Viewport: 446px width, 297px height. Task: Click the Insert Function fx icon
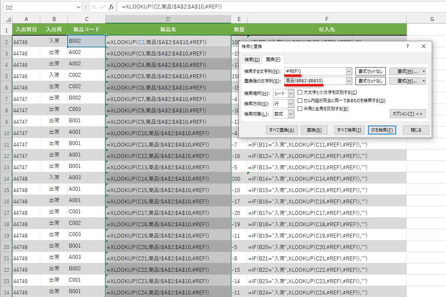[x=111, y=7]
